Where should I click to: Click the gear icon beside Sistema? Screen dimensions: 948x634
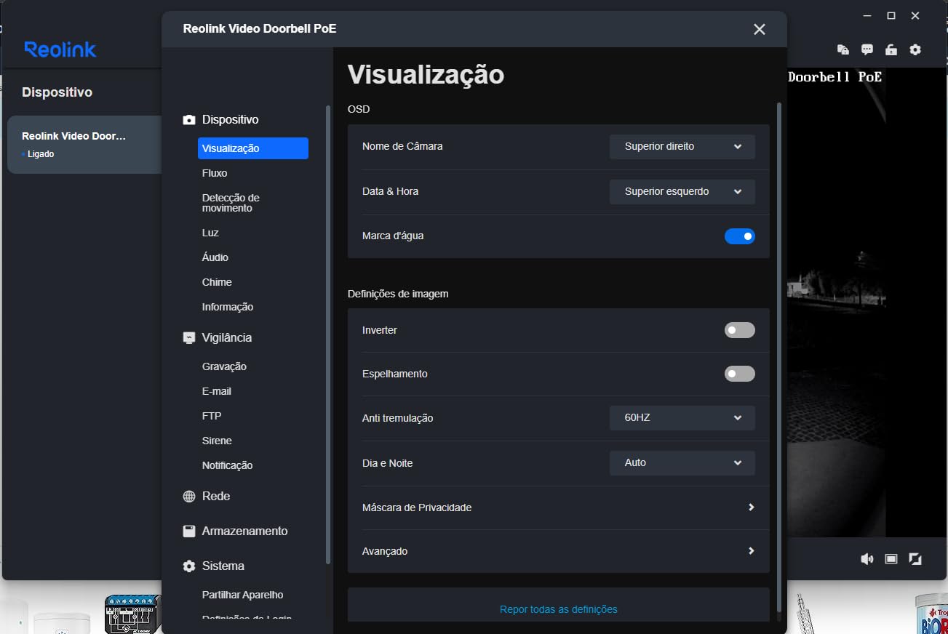click(x=189, y=566)
